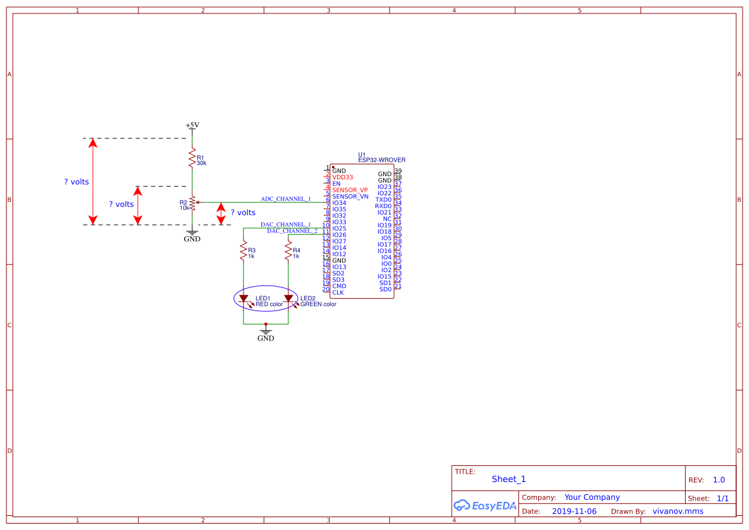
Task: Select the R4 1k resistor symbol
Action: coord(288,253)
